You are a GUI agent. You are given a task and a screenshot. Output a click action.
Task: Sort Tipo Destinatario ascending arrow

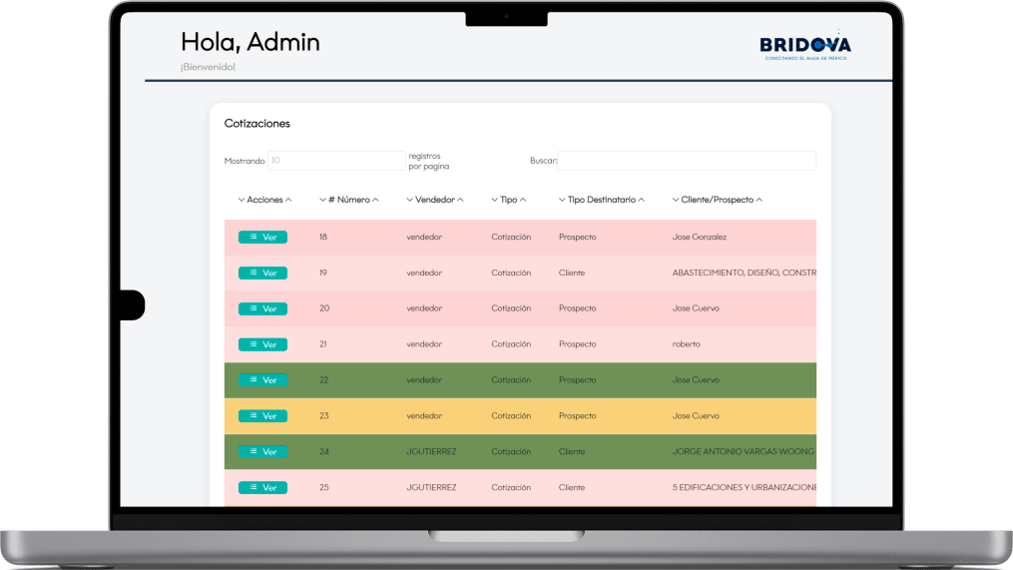pos(641,200)
